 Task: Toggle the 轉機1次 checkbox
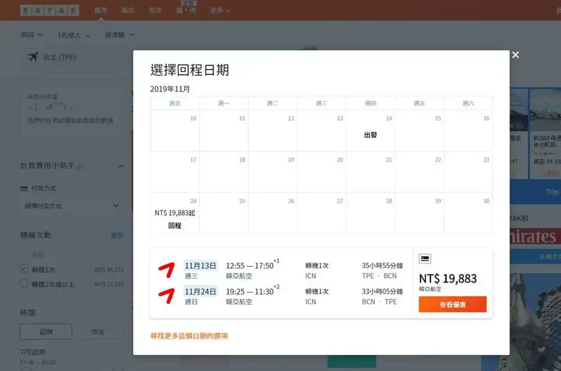coord(24,269)
